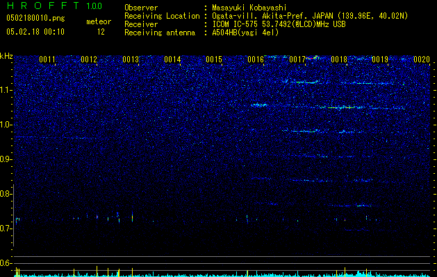Click the 0015 time marker

pyautogui.click(x=214, y=60)
